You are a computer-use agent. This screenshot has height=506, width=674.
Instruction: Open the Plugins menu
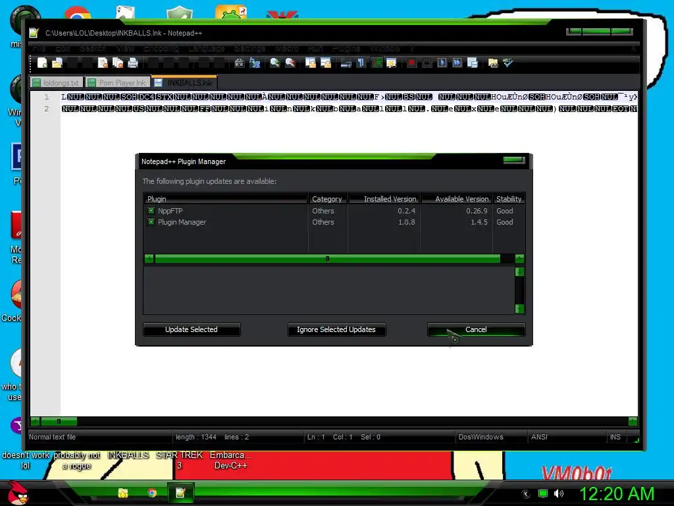coord(346,48)
